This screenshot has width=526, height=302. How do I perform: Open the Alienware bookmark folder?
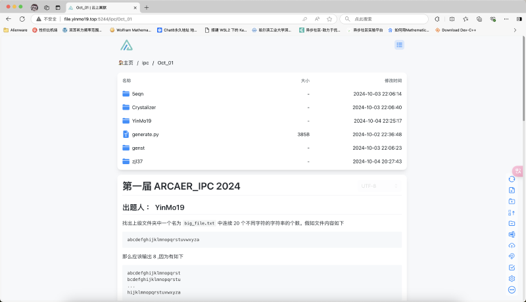click(x=16, y=30)
